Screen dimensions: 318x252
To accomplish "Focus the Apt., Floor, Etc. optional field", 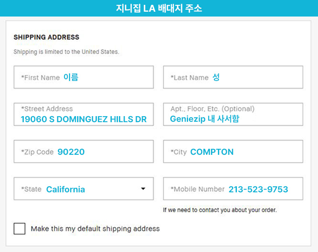I will [233, 114].
